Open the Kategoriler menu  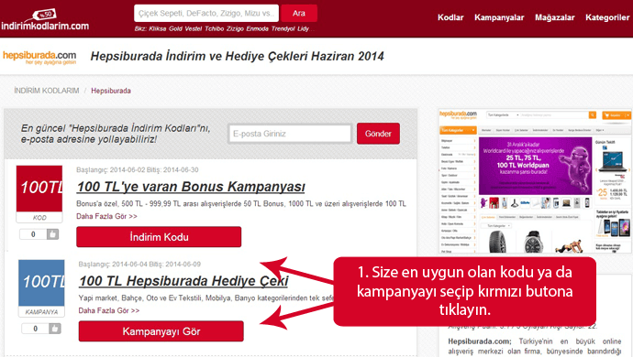[607, 17]
